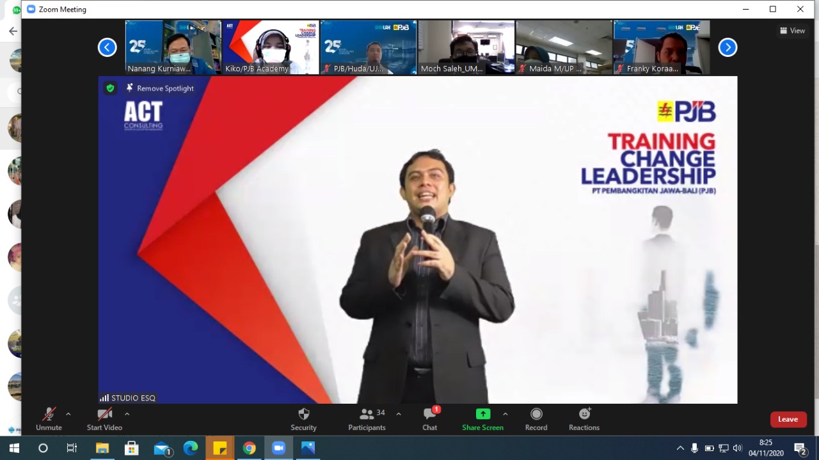
Task: Expand the Share Screen options arrow
Action: coord(505,414)
